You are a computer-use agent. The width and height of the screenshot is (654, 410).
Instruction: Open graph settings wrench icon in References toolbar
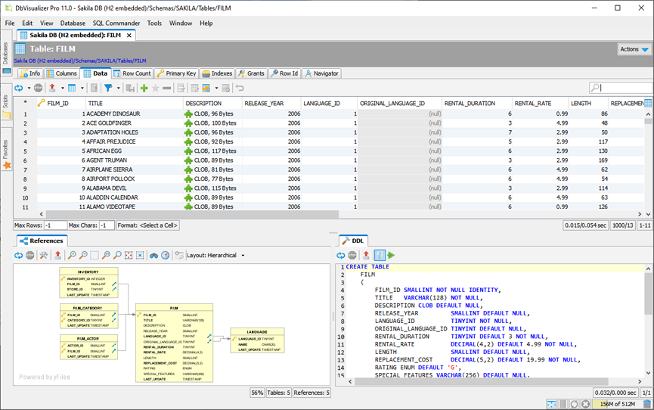43,255
